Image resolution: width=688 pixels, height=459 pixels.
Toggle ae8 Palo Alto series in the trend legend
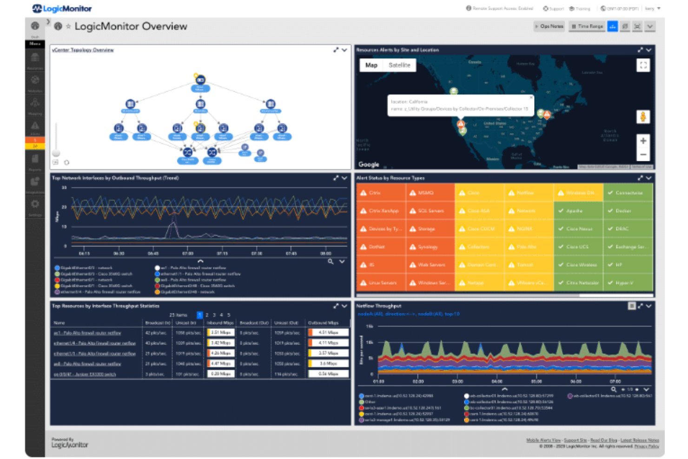(192, 280)
